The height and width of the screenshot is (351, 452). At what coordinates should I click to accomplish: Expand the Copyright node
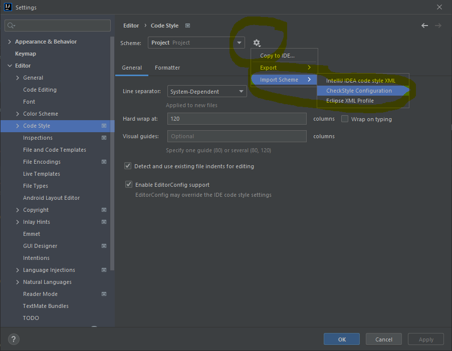18,210
